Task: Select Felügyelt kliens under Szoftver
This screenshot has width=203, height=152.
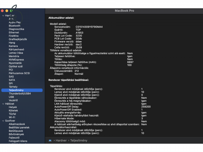Action: click(18, 141)
